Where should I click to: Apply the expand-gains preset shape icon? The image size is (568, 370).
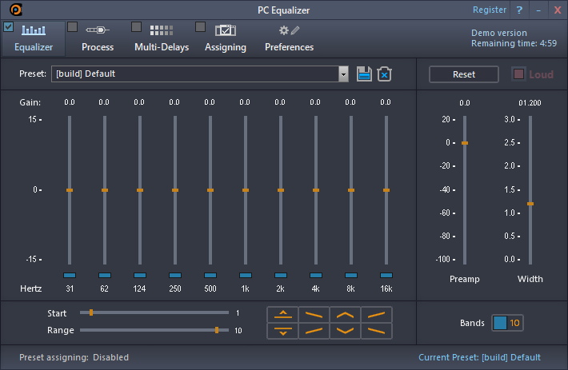283,314
